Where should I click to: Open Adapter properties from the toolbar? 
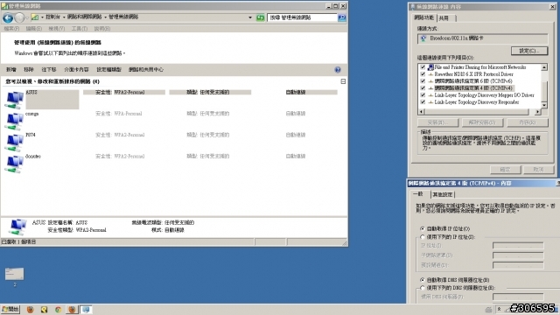point(76,70)
